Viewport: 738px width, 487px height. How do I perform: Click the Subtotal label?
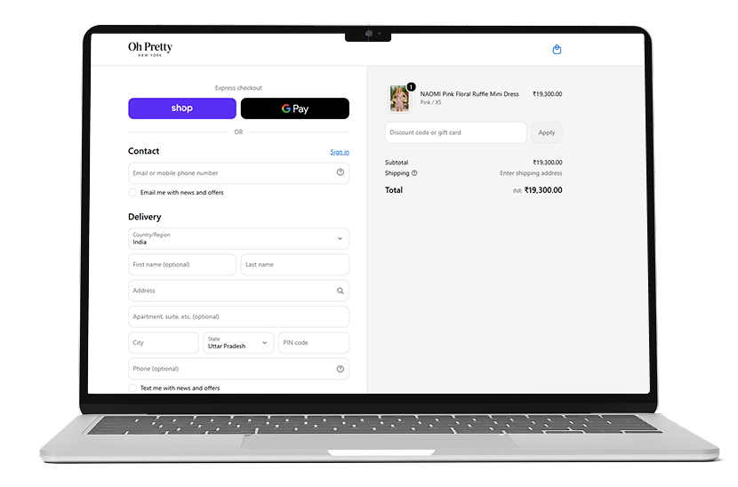pyautogui.click(x=397, y=163)
